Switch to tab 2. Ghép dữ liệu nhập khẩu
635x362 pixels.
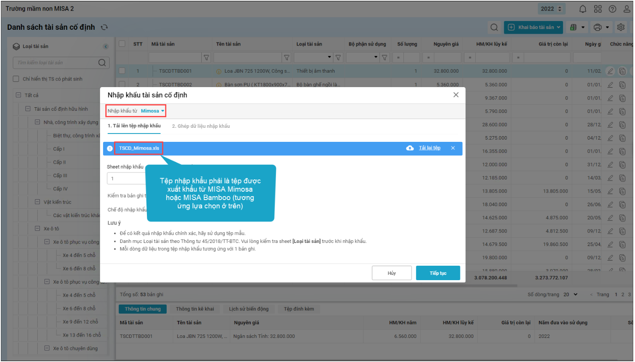click(201, 126)
